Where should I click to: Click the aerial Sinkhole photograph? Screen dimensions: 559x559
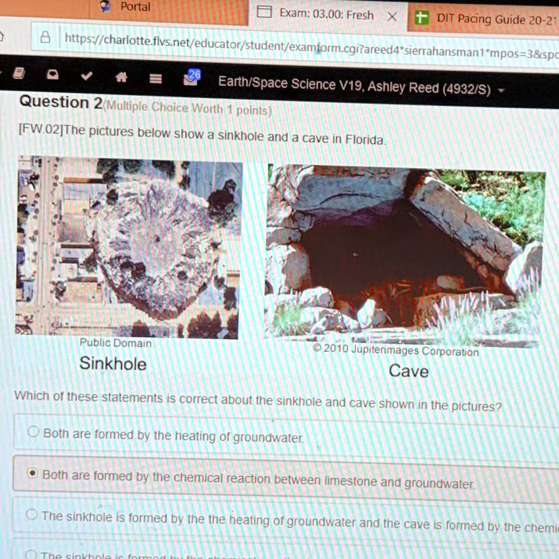point(128,247)
